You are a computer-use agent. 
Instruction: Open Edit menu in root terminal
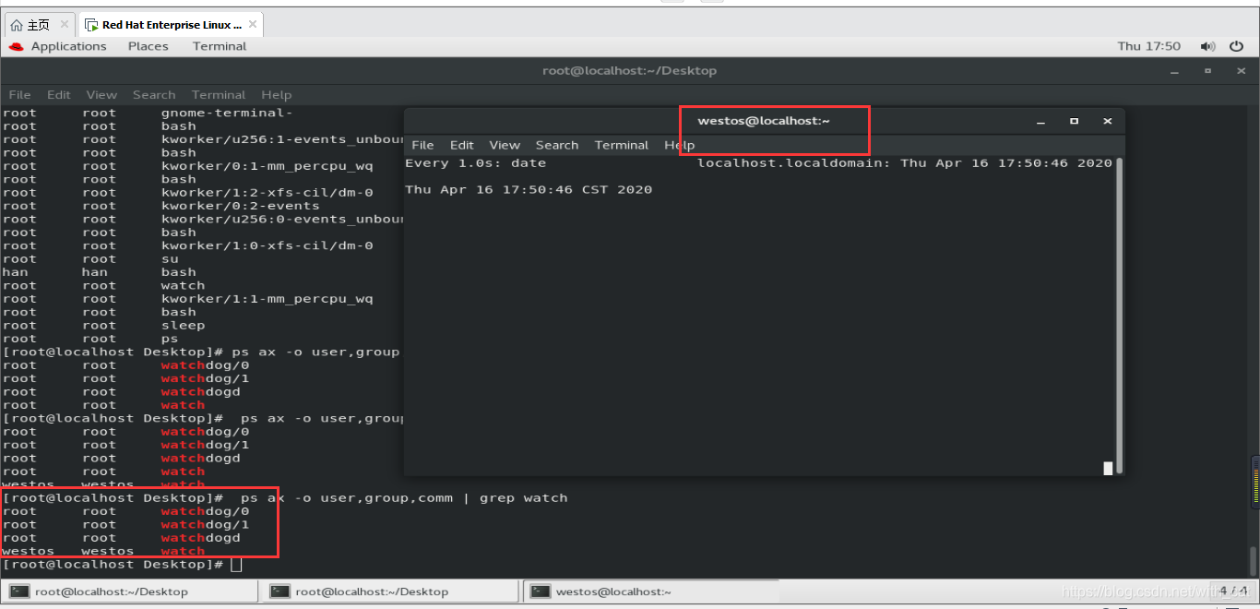(x=59, y=94)
